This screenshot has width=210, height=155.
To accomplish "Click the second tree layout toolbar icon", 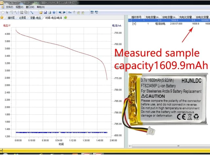I will (x=96, y=12).
